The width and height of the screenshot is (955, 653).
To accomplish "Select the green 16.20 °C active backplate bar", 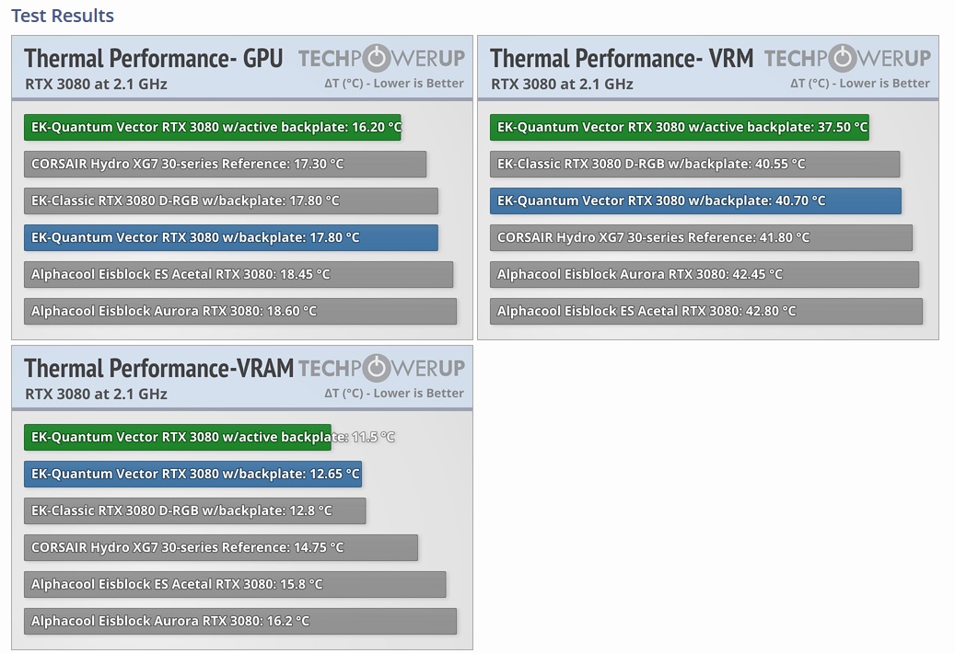I will point(213,128).
